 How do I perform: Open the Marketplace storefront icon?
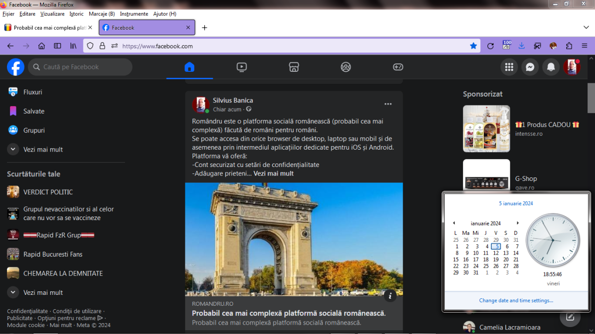click(x=294, y=67)
